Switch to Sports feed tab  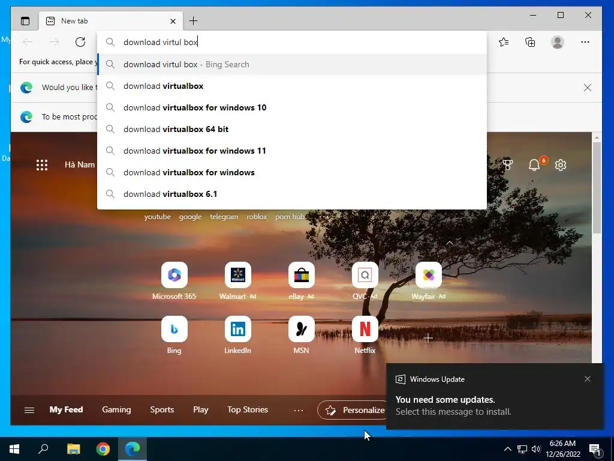point(162,409)
